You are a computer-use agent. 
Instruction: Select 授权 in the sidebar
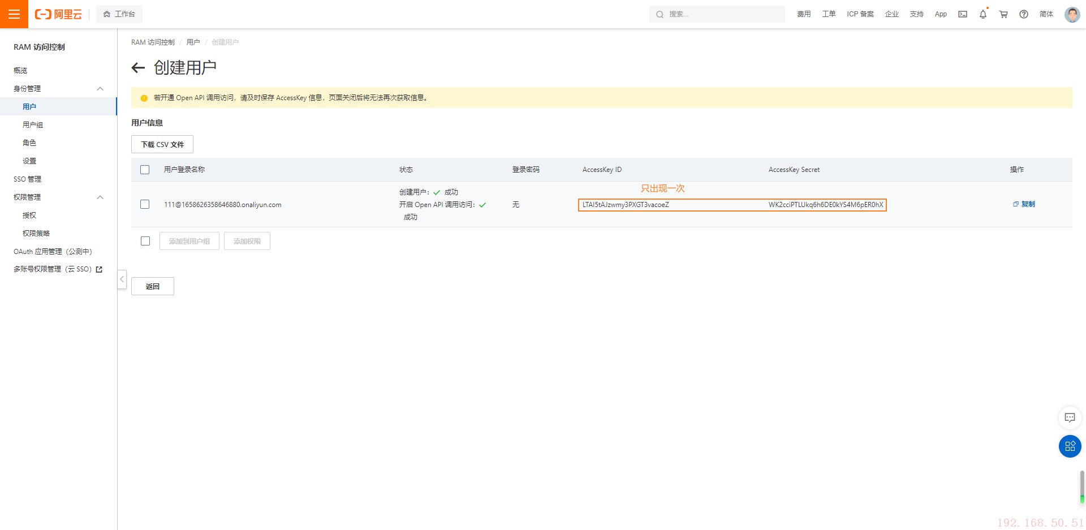29,215
